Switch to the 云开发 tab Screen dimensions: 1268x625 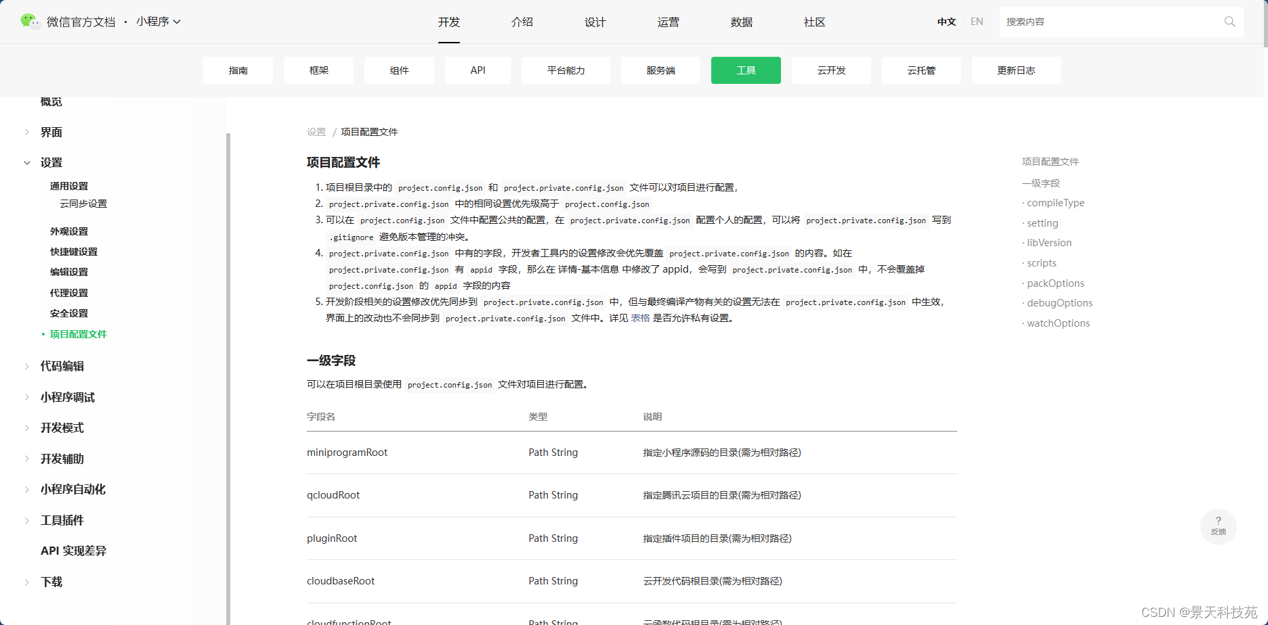coord(831,70)
